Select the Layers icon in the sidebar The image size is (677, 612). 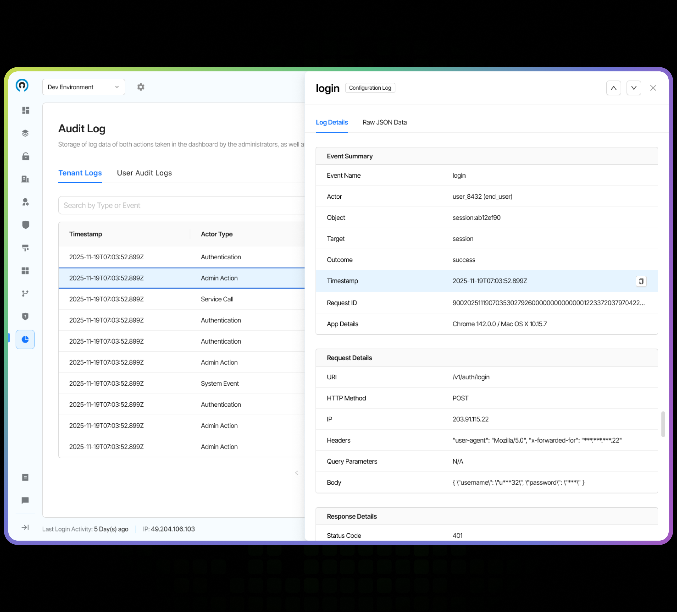pyautogui.click(x=26, y=133)
